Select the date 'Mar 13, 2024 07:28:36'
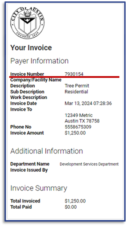Viewport: 127px width, 226px height. point(88,103)
